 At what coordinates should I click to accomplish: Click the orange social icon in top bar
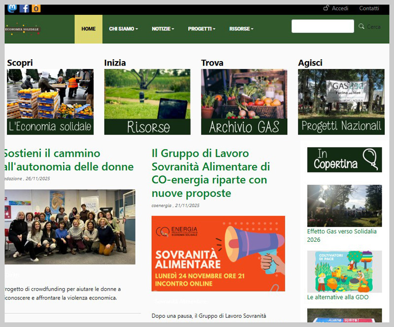click(36, 8)
